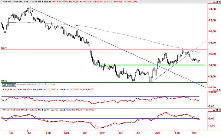
Task: Click the 'Oct' month label on time axis
Action: click(194, 133)
